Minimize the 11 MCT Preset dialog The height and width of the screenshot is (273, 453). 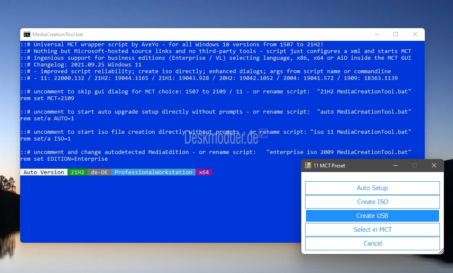point(395,166)
